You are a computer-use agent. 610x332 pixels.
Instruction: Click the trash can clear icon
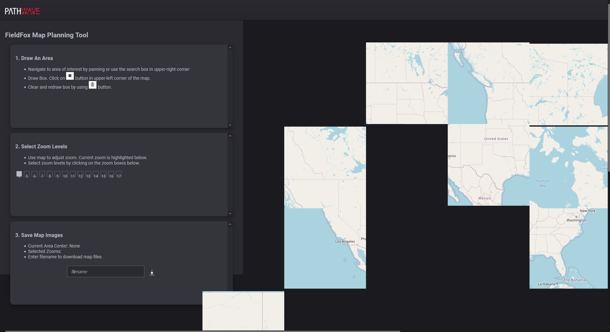(93, 85)
